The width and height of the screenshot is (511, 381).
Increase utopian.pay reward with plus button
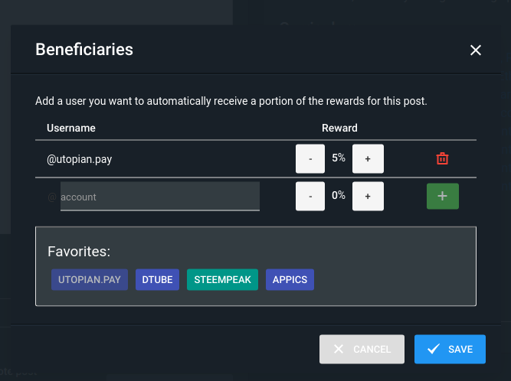368,159
